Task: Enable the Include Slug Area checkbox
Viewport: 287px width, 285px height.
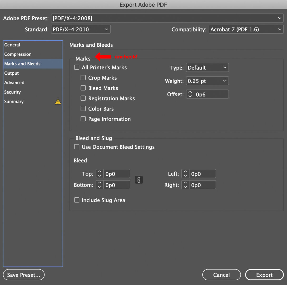Action: pyautogui.click(x=77, y=200)
